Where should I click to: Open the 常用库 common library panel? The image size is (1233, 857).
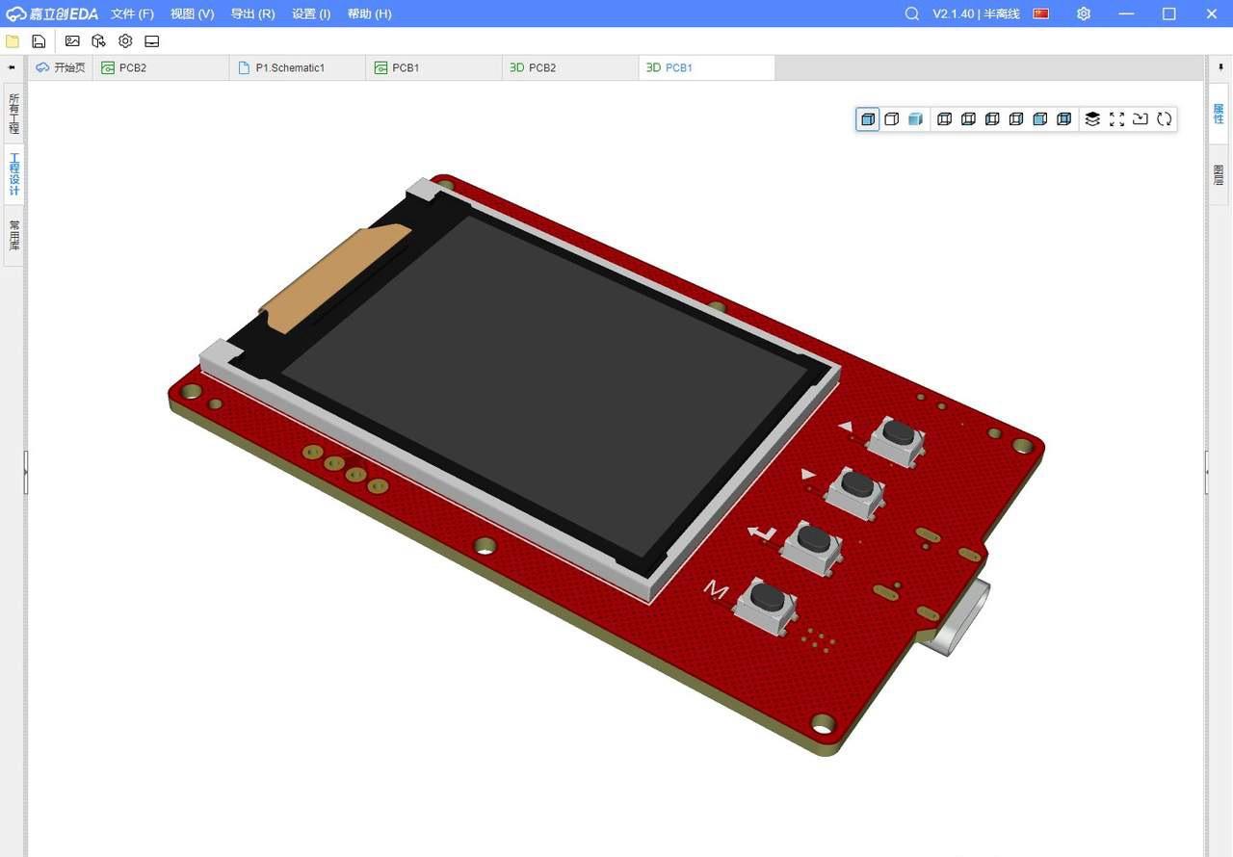(13, 235)
